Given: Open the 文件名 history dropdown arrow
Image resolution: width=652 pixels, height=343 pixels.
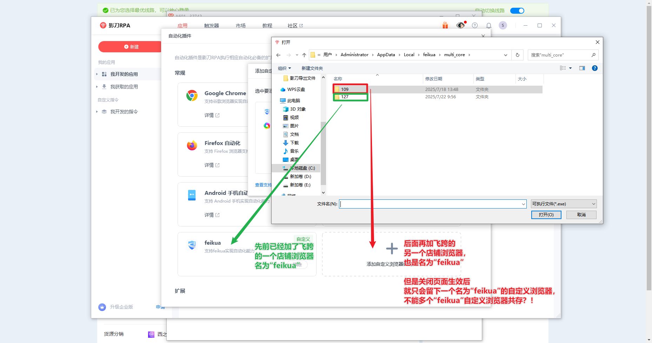Looking at the screenshot, I should pos(523,204).
